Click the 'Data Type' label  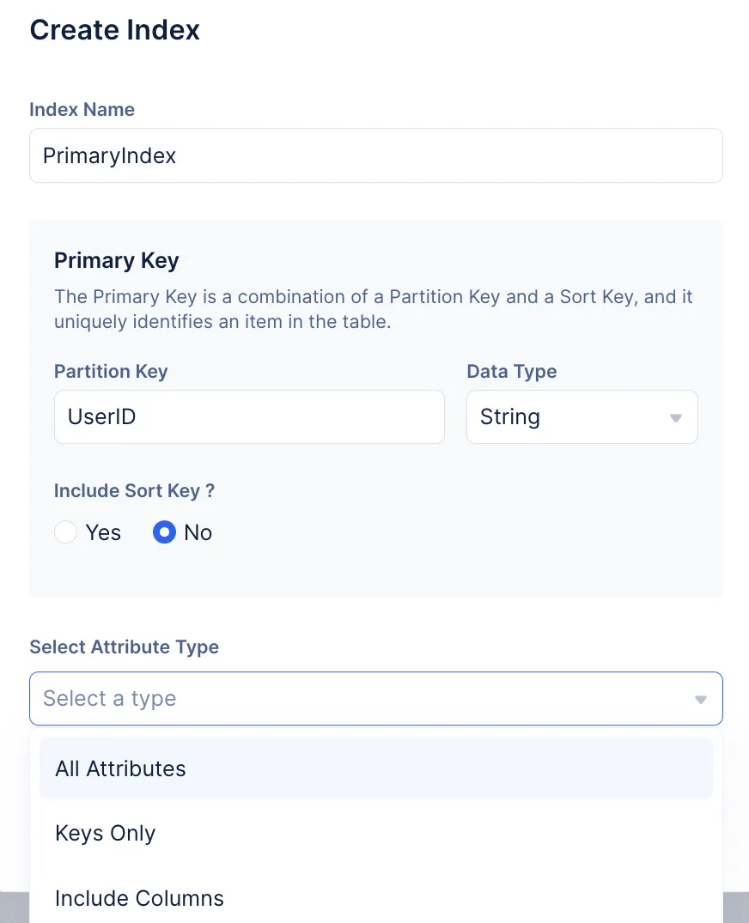click(x=511, y=372)
